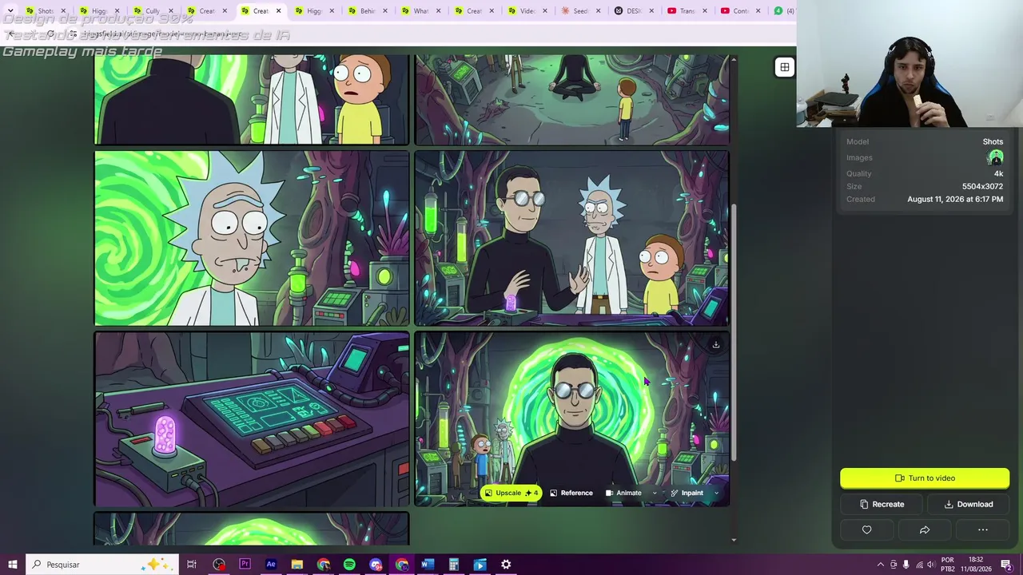Click the download icon on the portal man image
The height and width of the screenshot is (575, 1023).
click(716, 345)
